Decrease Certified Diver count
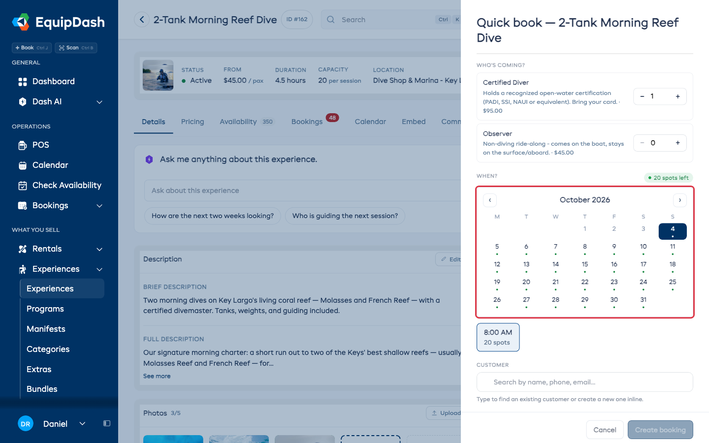 pyautogui.click(x=642, y=96)
